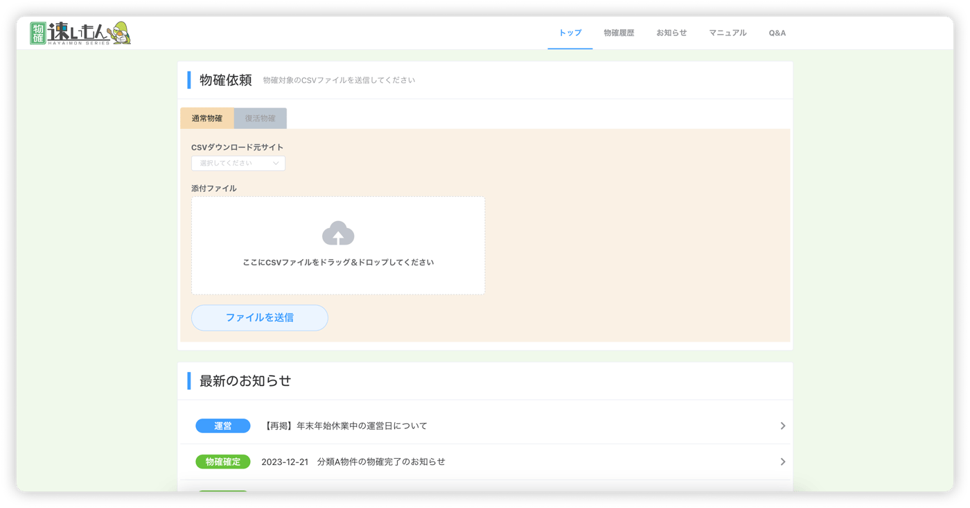Image resolution: width=970 pixels, height=508 pixels.
Task: Click the 速いもん Hayaimon logo
Action: (x=80, y=33)
